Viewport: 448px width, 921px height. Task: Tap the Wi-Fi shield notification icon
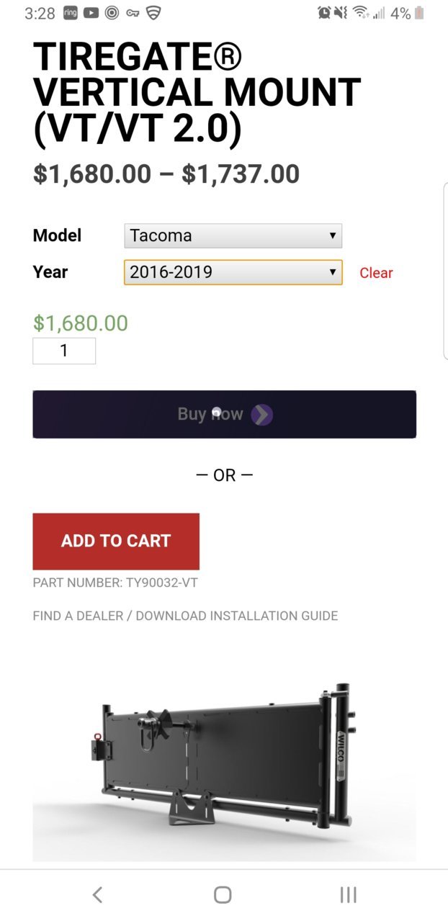[153, 13]
